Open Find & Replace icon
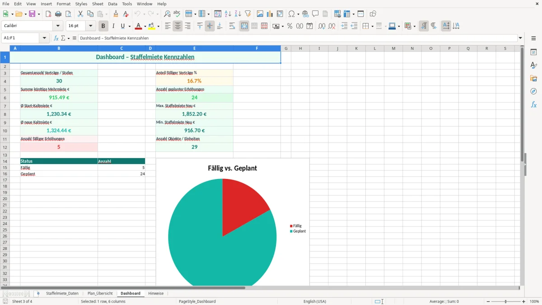542x305 pixels. 167,14
